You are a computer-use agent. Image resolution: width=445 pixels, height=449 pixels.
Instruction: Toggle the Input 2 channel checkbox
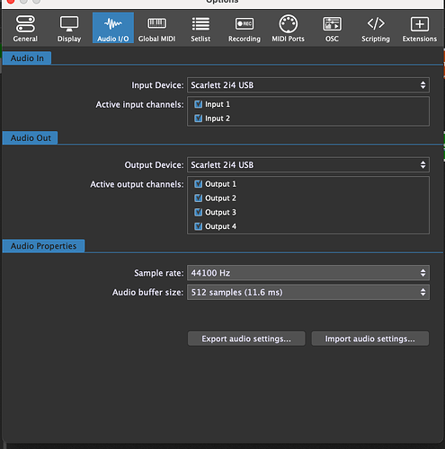tap(198, 119)
